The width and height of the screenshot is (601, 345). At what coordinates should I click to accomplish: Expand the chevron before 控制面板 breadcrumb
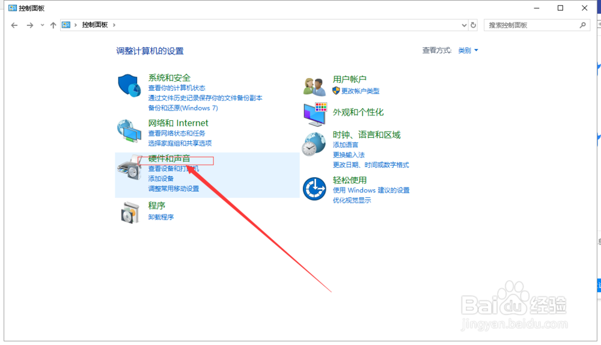(x=76, y=25)
